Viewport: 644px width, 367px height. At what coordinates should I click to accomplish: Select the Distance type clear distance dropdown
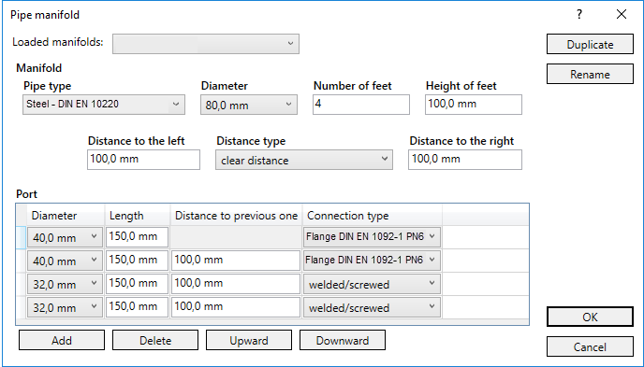tap(304, 160)
